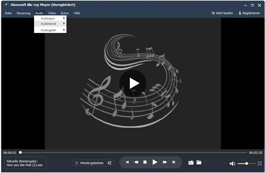Viewport: 265px width, 173px height.
Task: Click the large center play overlay
Action: (x=133, y=83)
